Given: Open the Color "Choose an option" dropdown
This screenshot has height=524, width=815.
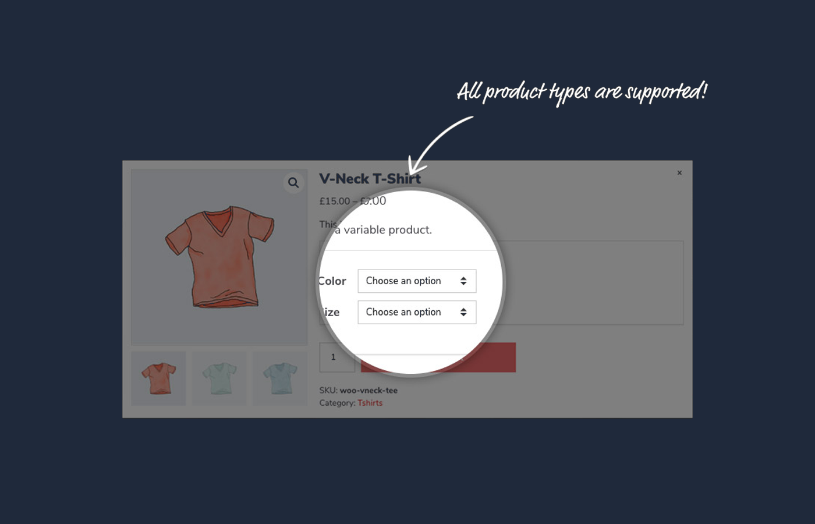Looking at the screenshot, I should pyautogui.click(x=417, y=281).
